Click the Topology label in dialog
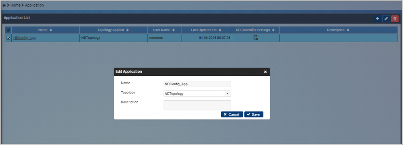The image size is (403, 145). [x=128, y=92]
